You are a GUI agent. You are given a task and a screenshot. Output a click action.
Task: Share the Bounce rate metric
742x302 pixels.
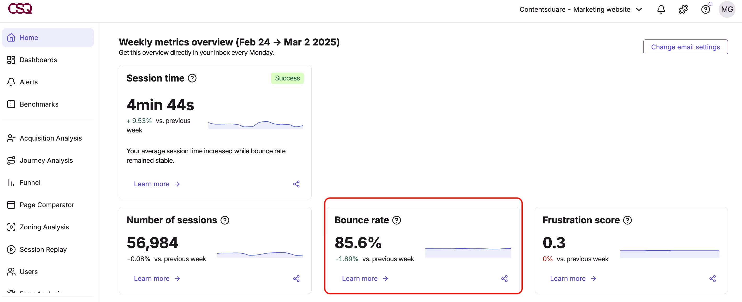[x=505, y=278]
